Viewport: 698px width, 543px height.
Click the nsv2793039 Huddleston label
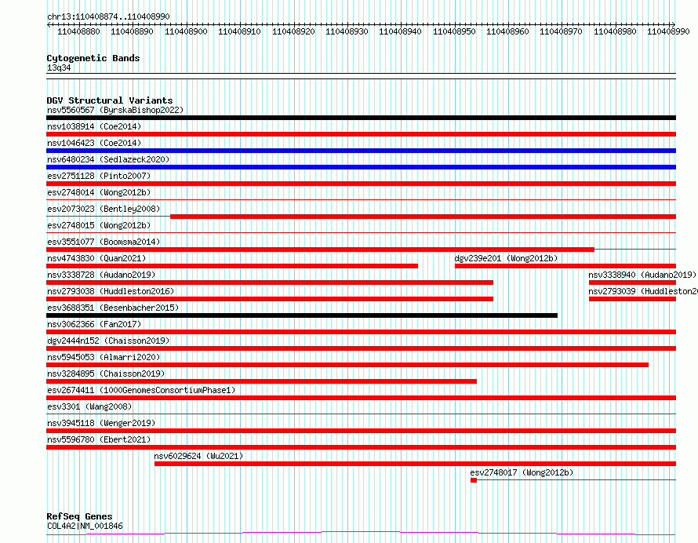coord(643,291)
